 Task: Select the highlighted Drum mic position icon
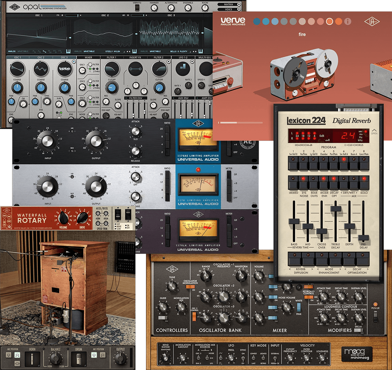[94, 355]
